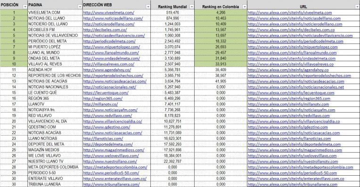
Task: Select the Ranking Mundial value 519,476
Action: [172, 13]
